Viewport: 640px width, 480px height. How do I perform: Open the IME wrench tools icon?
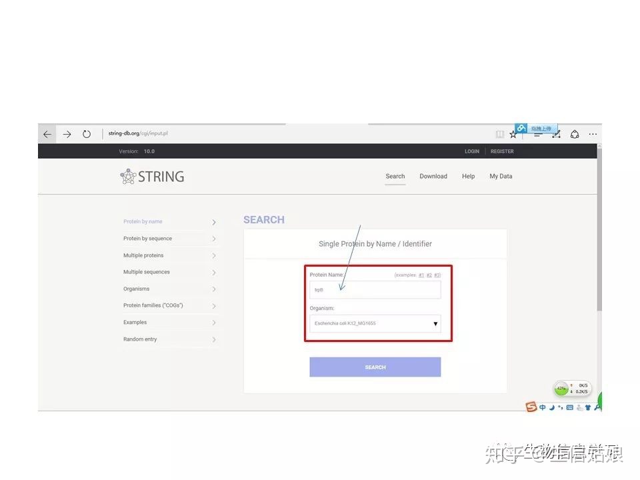597,407
